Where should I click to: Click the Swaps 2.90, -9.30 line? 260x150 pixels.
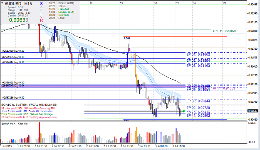click(19, 13)
